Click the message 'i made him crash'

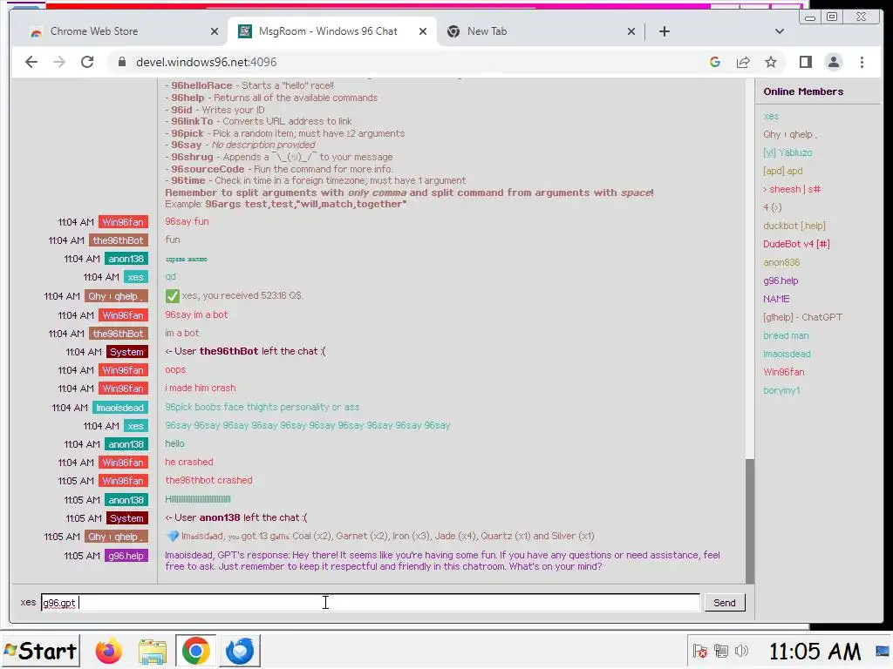pos(200,388)
